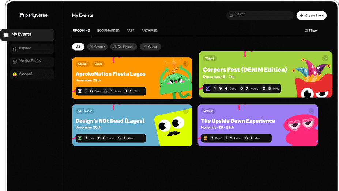Open Vendor Profile in the sidebar
This screenshot has width=339, height=191.
pyautogui.click(x=32, y=61)
